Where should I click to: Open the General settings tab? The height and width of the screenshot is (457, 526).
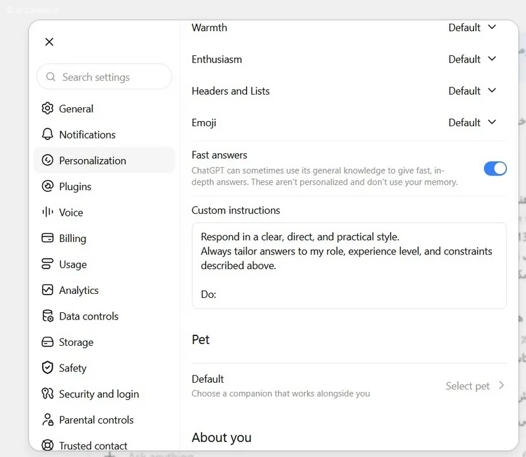(x=104, y=108)
